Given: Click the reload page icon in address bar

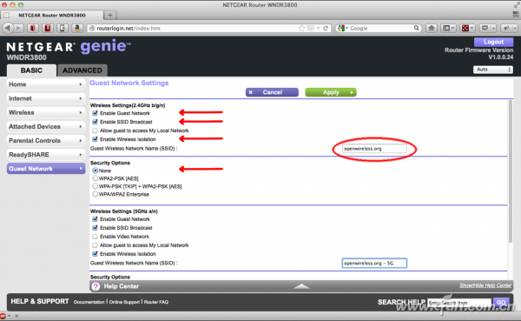Looking at the screenshot, I should (326, 29).
